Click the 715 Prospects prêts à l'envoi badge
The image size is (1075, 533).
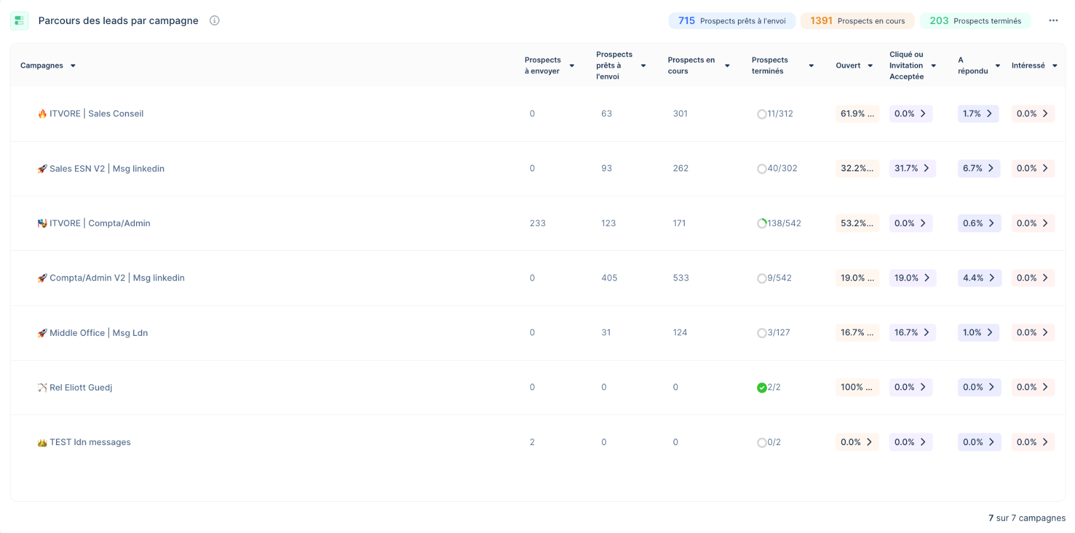click(x=732, y=21)
